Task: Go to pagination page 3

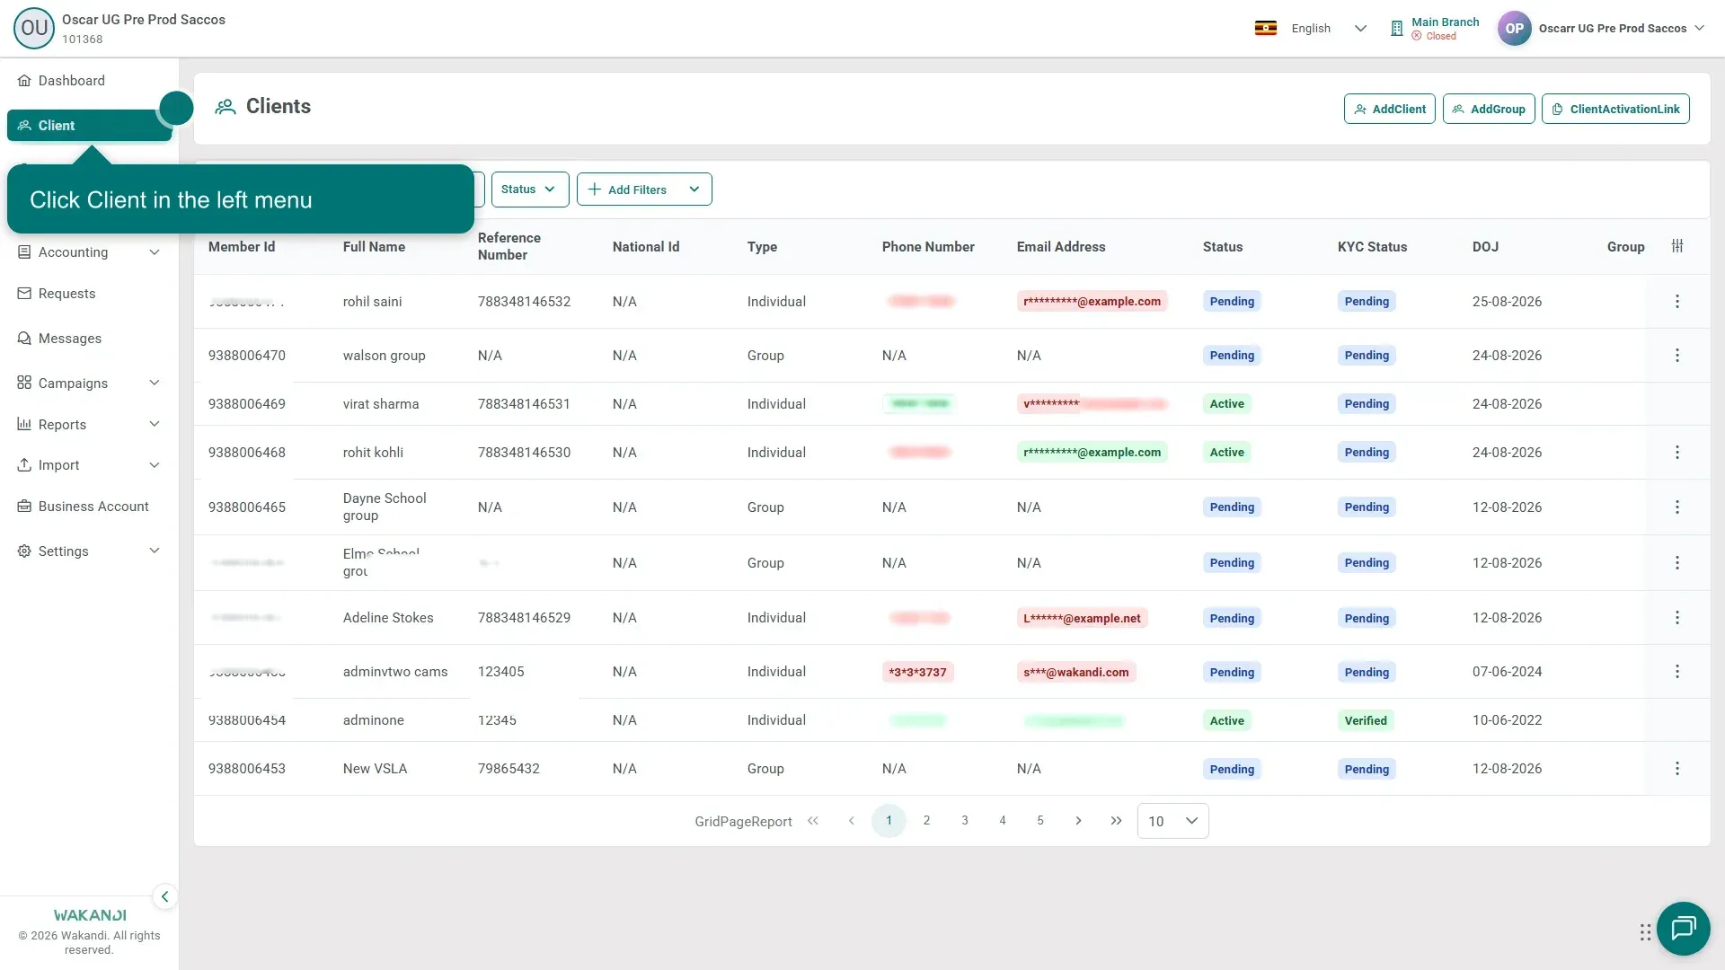Action: [965, 821]
